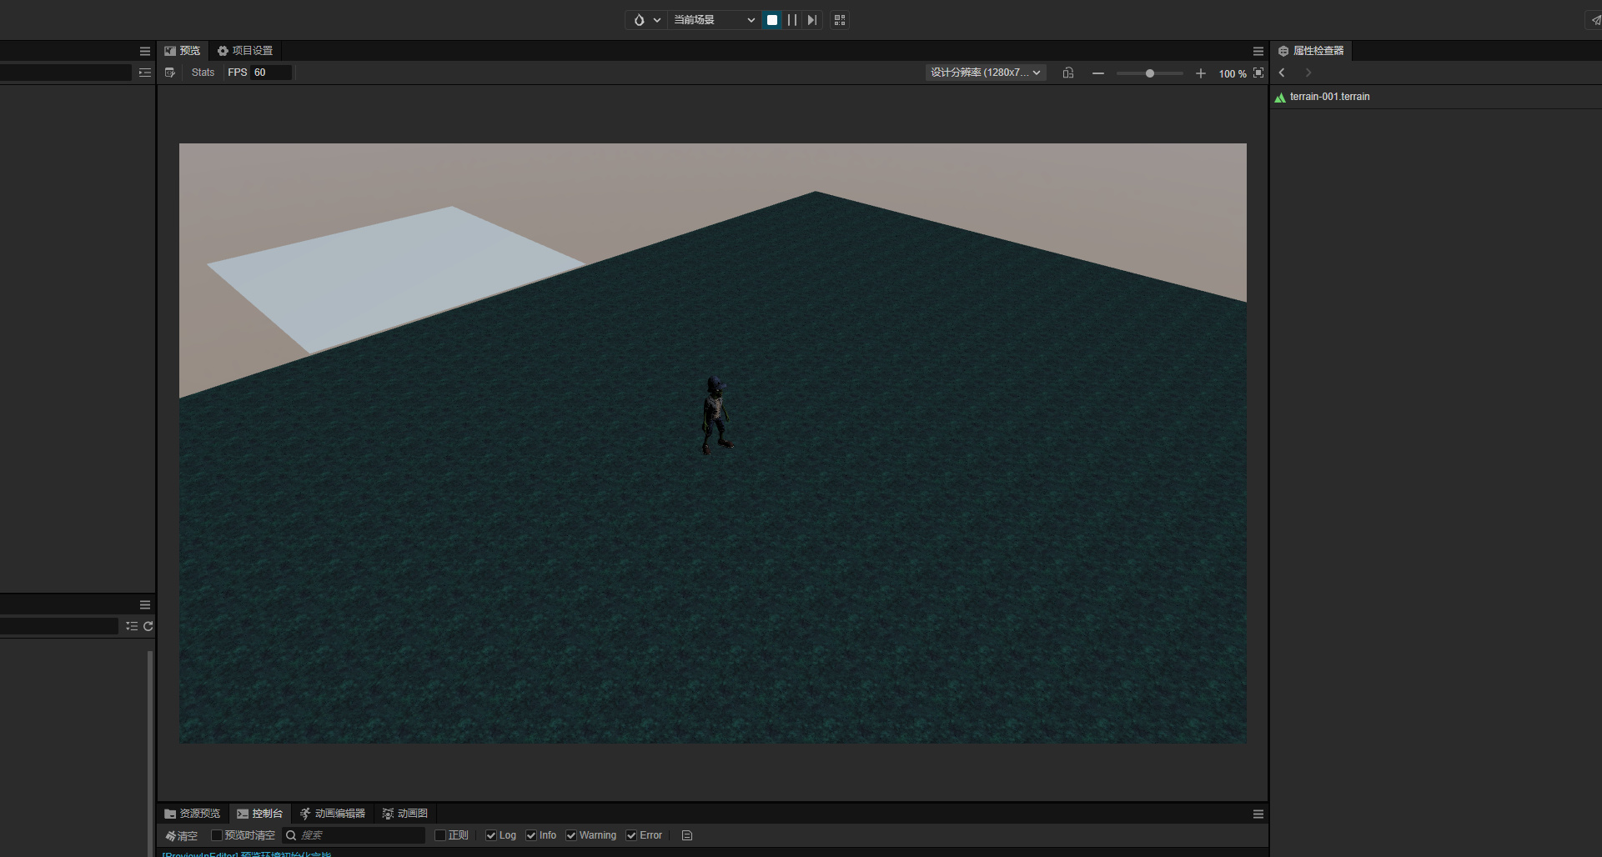
Task: Enable the 预览时清空 checkbox
Action: pos(217,835)
